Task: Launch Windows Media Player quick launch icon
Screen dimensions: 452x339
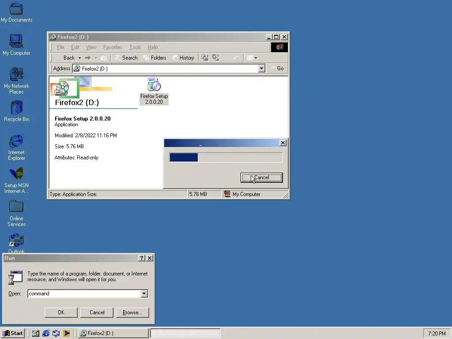Action: tap(66, 333)
